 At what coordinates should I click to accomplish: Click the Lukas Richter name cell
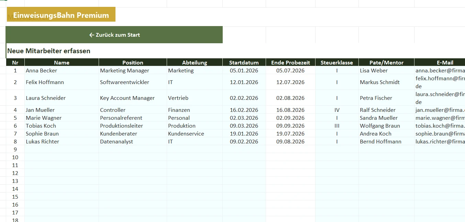point(62,141)
